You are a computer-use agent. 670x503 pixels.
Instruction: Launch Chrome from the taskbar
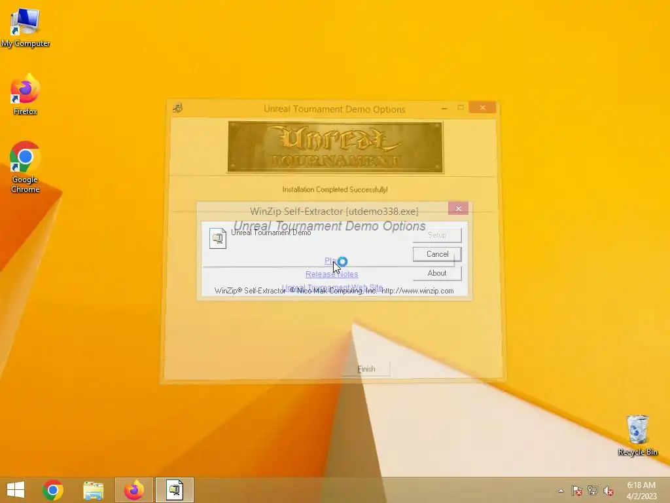pyautogui.click(x=53, y=490)
